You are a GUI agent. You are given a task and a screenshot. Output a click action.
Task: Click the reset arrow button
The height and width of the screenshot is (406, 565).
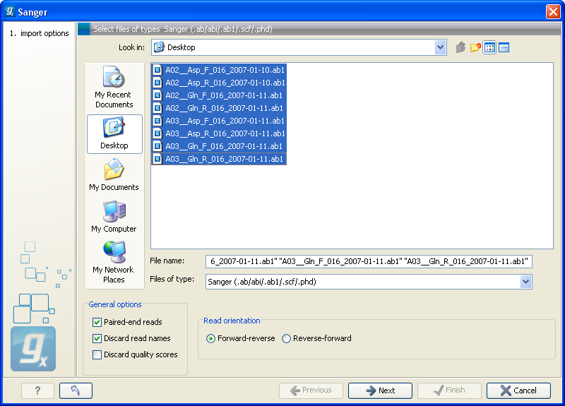[76, 390]
